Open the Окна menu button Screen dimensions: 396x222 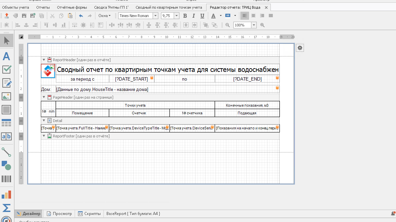tap(104, 16)
